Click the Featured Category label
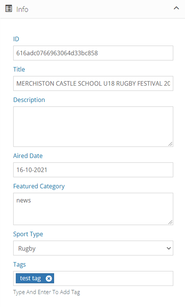 click(x=39, y=186)
